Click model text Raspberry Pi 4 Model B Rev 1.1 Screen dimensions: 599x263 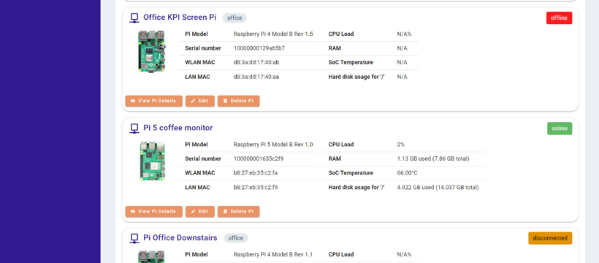click(273, 254)
